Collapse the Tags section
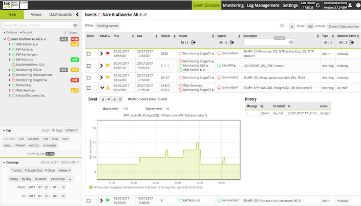 [4, 131]
